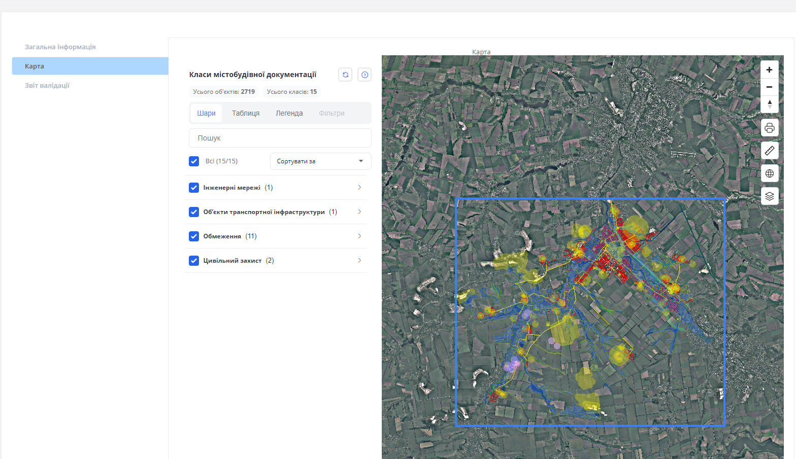Expand the Цивільний захист group chevron

359,261
